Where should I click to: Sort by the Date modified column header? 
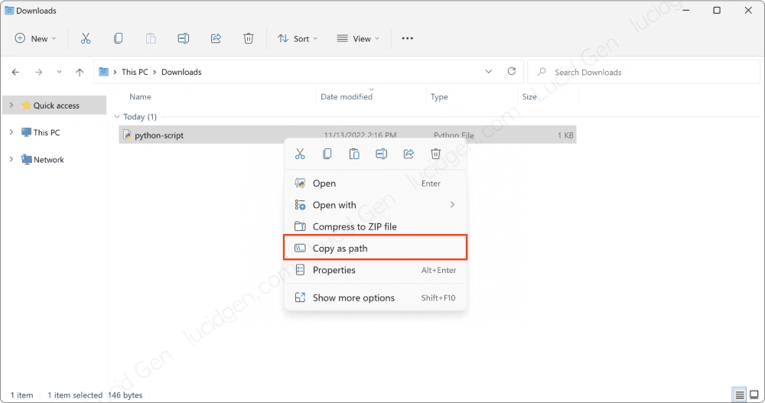(x=347, y=96)
